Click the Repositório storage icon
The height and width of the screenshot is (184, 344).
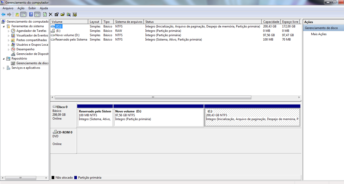8,59
